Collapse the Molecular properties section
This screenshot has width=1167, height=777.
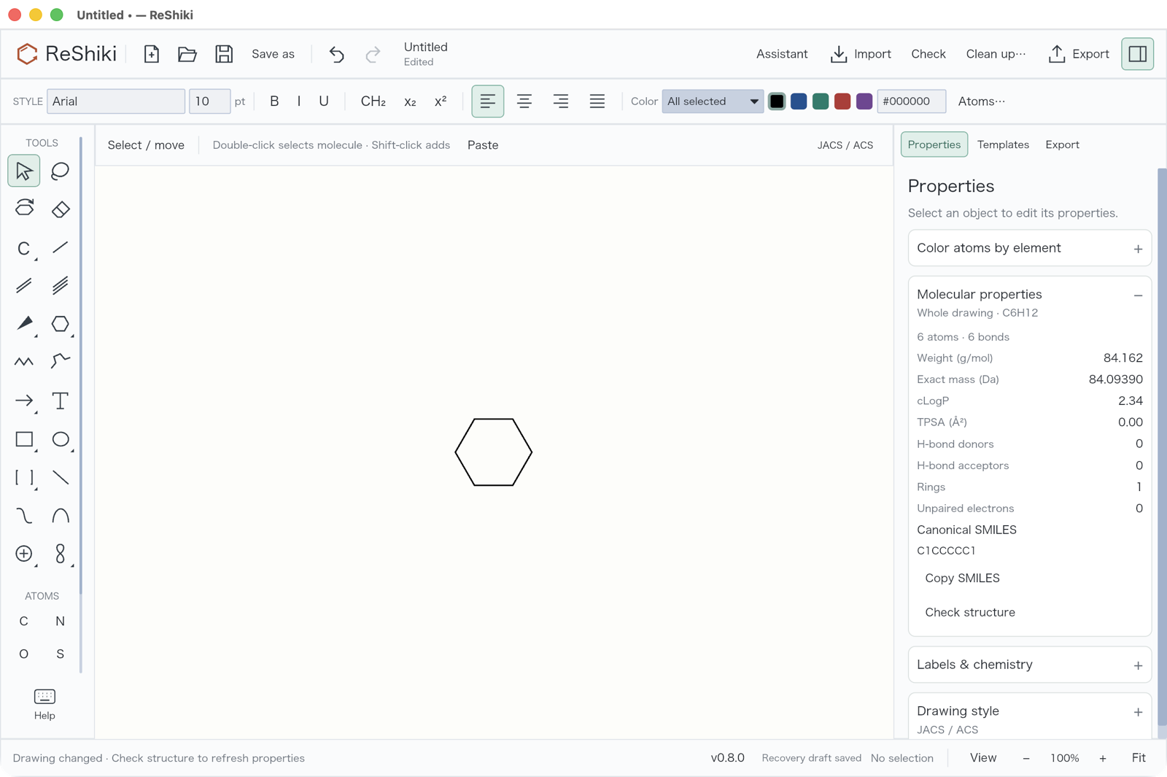click(x=1138, y=295)
